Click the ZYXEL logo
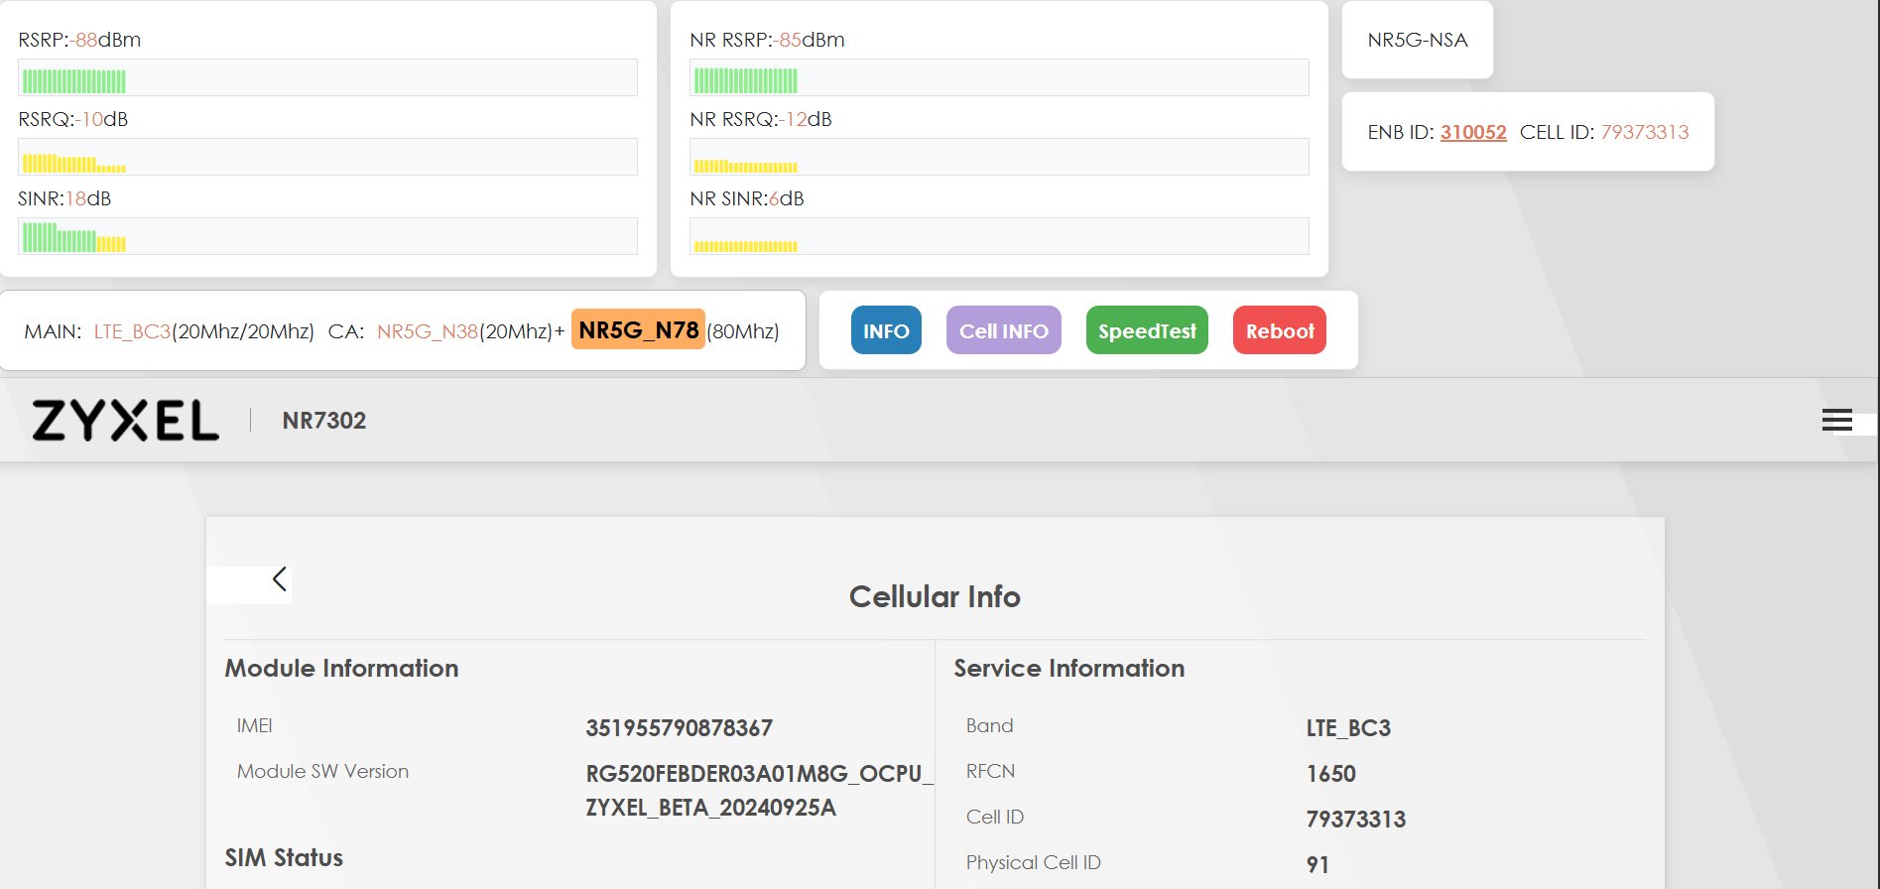Screen dimensions: 1880x889 pyautogui.click(x=125, y=421)
